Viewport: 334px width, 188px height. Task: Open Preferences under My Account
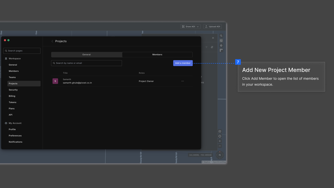point(15,135)
